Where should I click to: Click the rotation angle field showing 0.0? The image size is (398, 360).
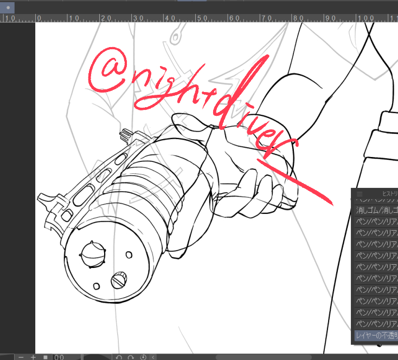pyautogui.click(x=67, y=357)
